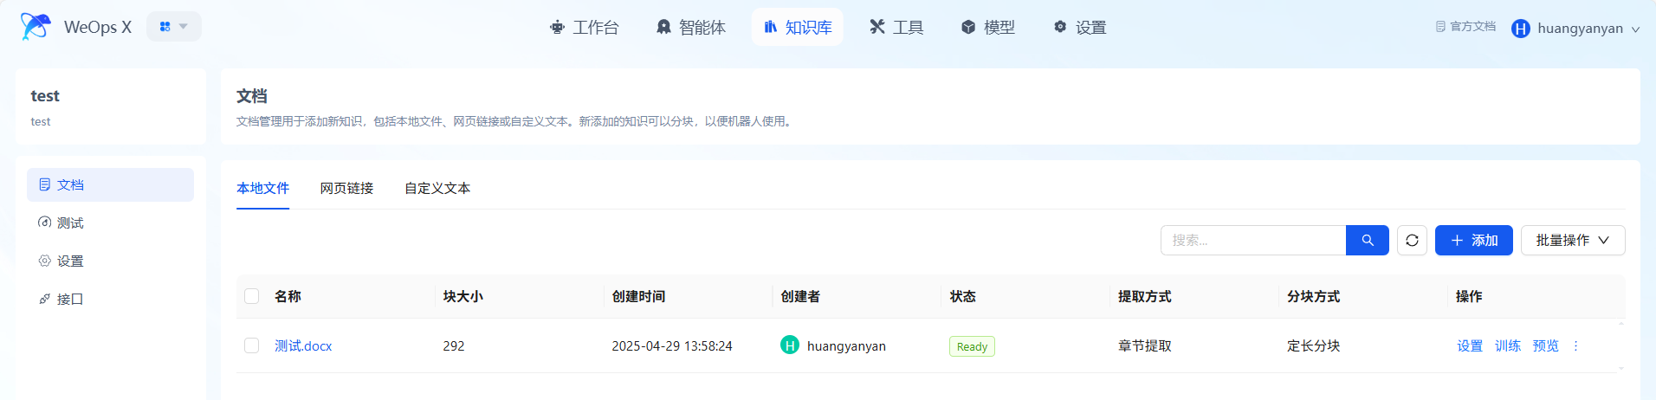The height and width of the screenshot is (400, 1656).
Task: Click the 模型 cube icon
Action: tap(968, 28)
